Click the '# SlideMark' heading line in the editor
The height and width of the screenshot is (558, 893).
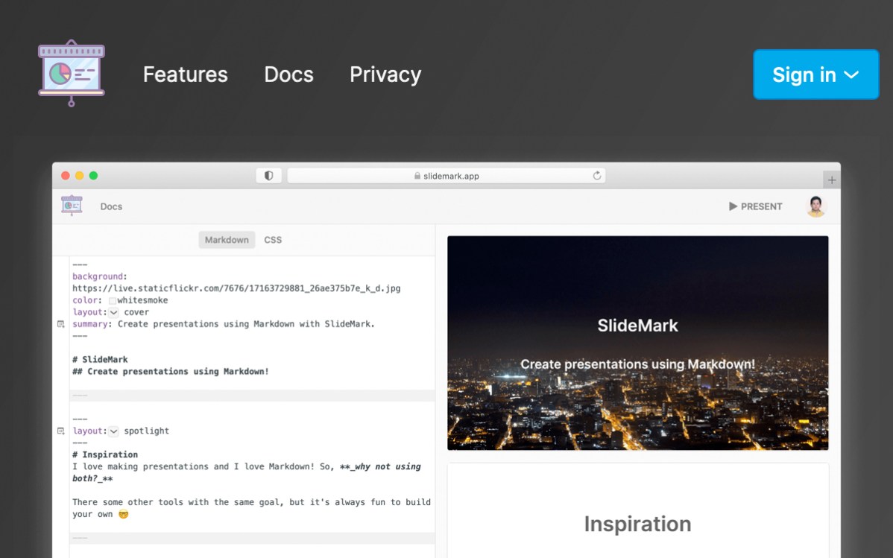100,359
